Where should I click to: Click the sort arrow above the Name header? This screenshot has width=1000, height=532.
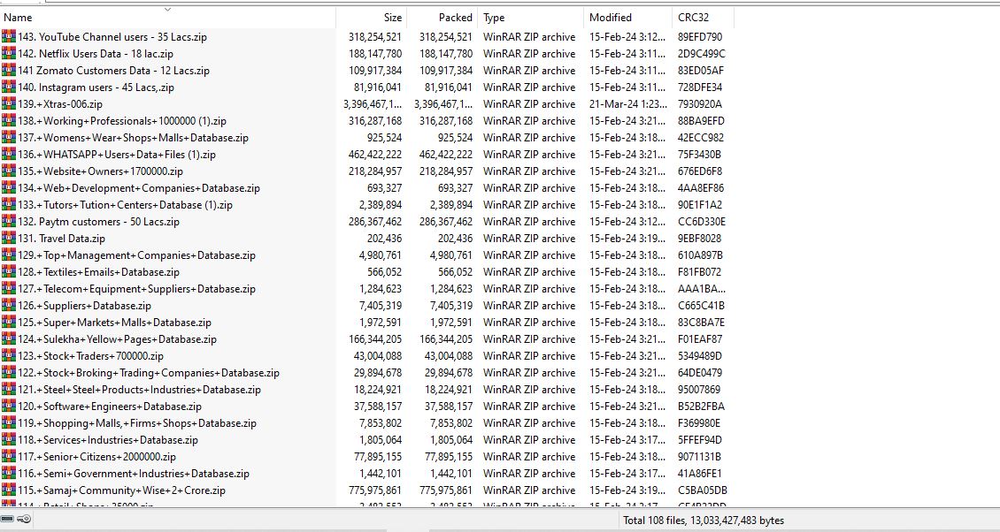[168, 10]
